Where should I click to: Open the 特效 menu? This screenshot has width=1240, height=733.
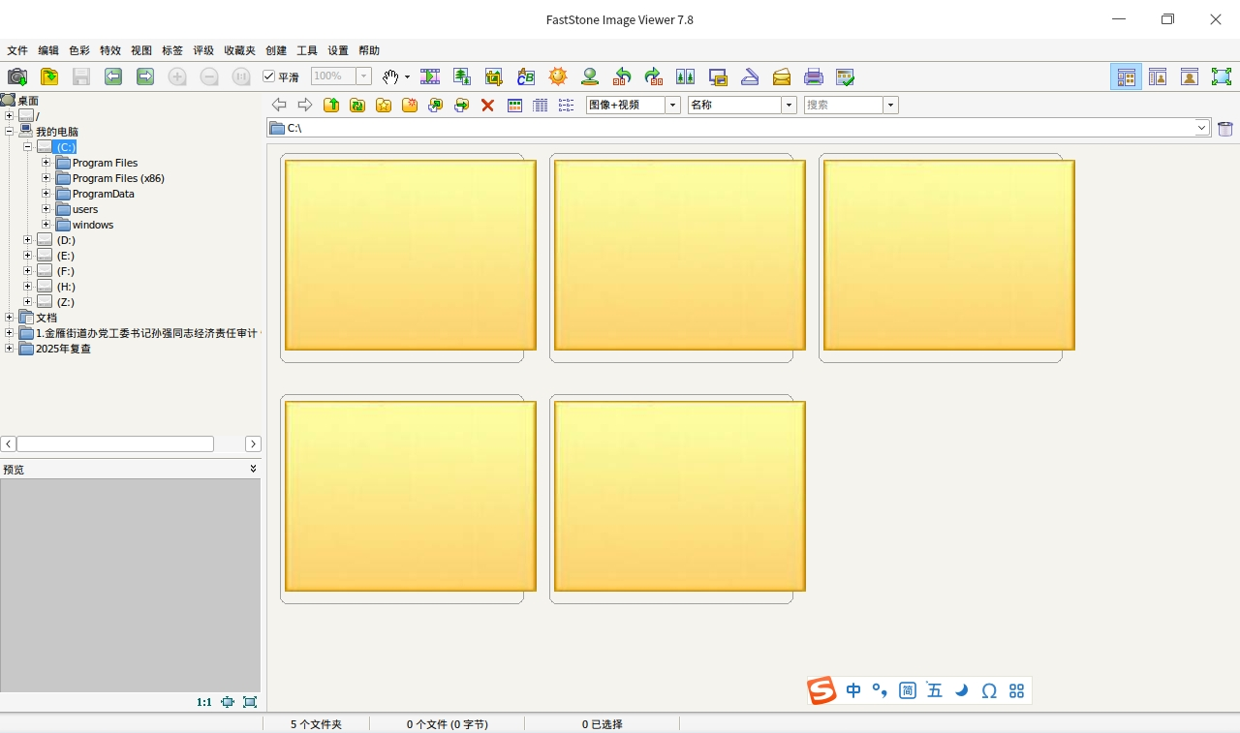[x=110, y=50]
